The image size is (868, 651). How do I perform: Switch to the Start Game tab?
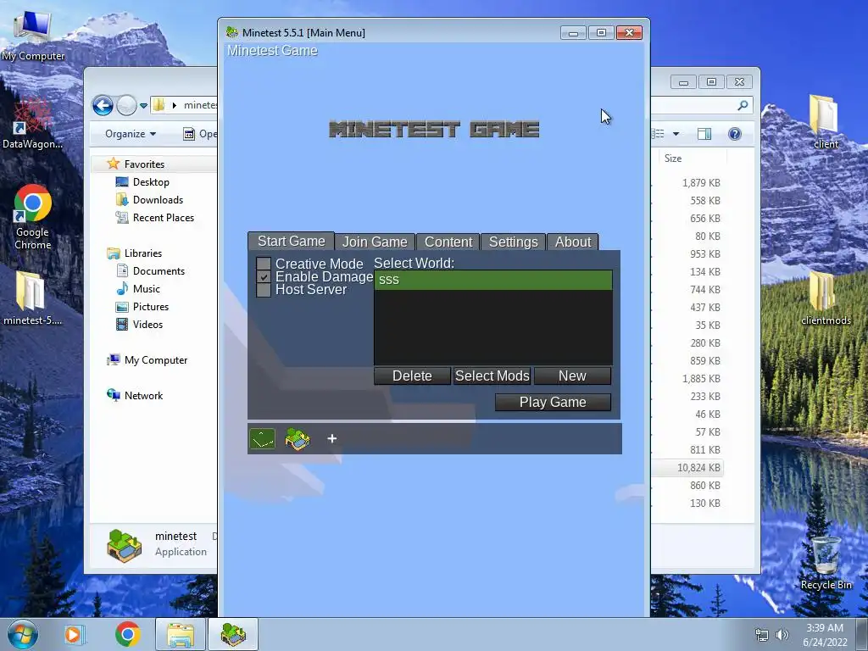click(x=292, y=242)
